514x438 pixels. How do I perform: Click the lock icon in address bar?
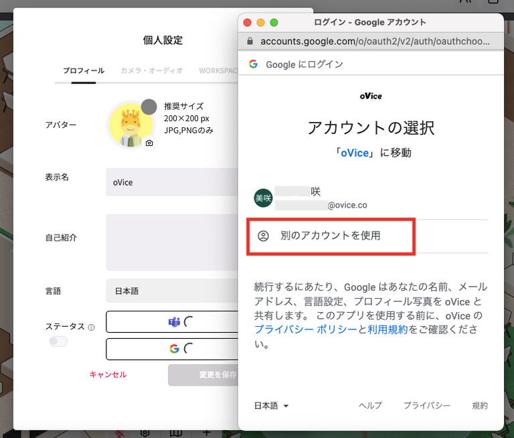250,41
